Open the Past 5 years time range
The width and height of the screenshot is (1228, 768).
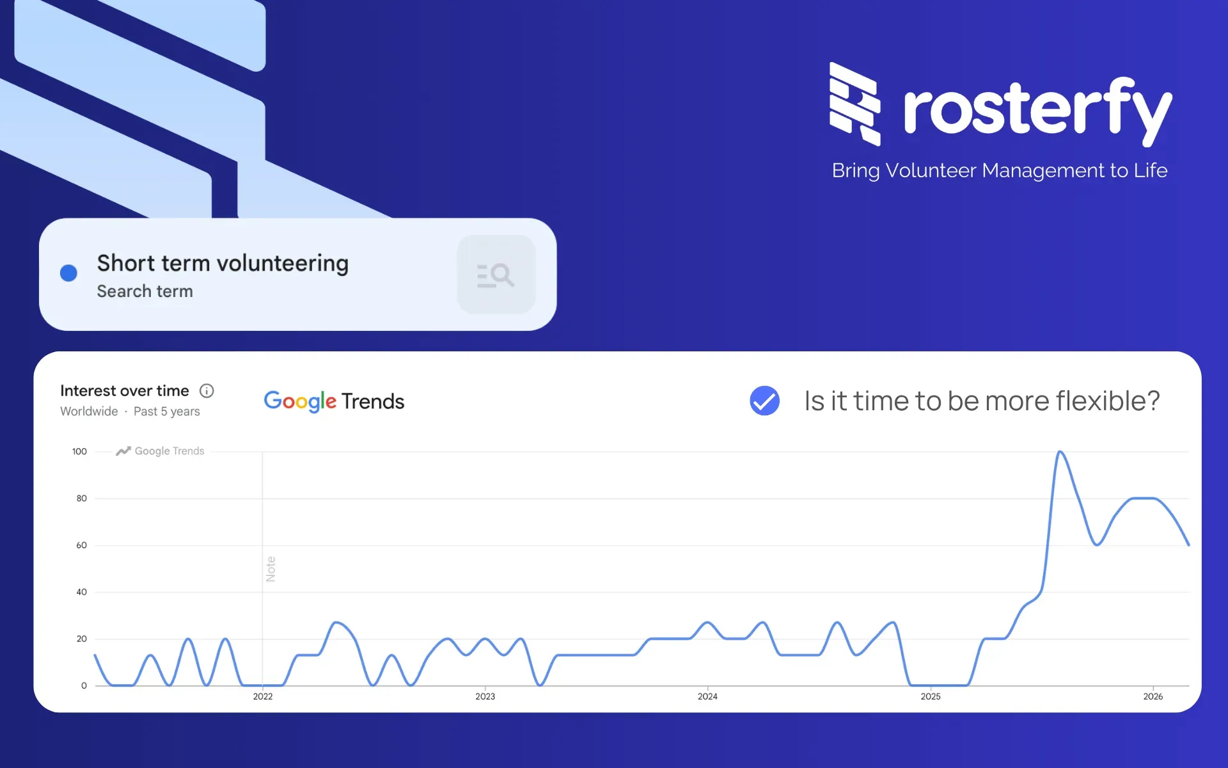166,412
